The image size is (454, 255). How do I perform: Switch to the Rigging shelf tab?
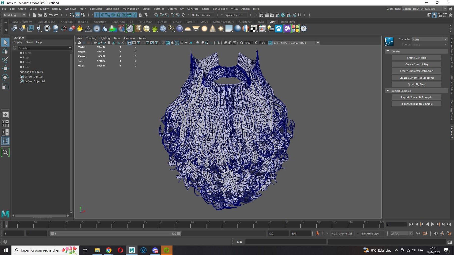point(83,22)
